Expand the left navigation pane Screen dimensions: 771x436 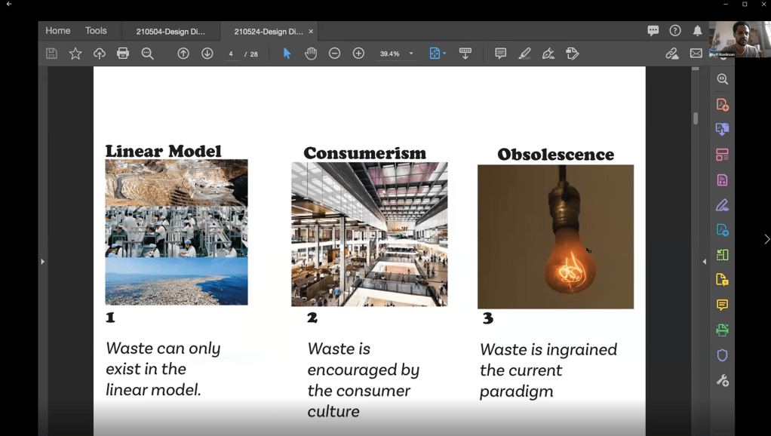click(x=42, y=262)
